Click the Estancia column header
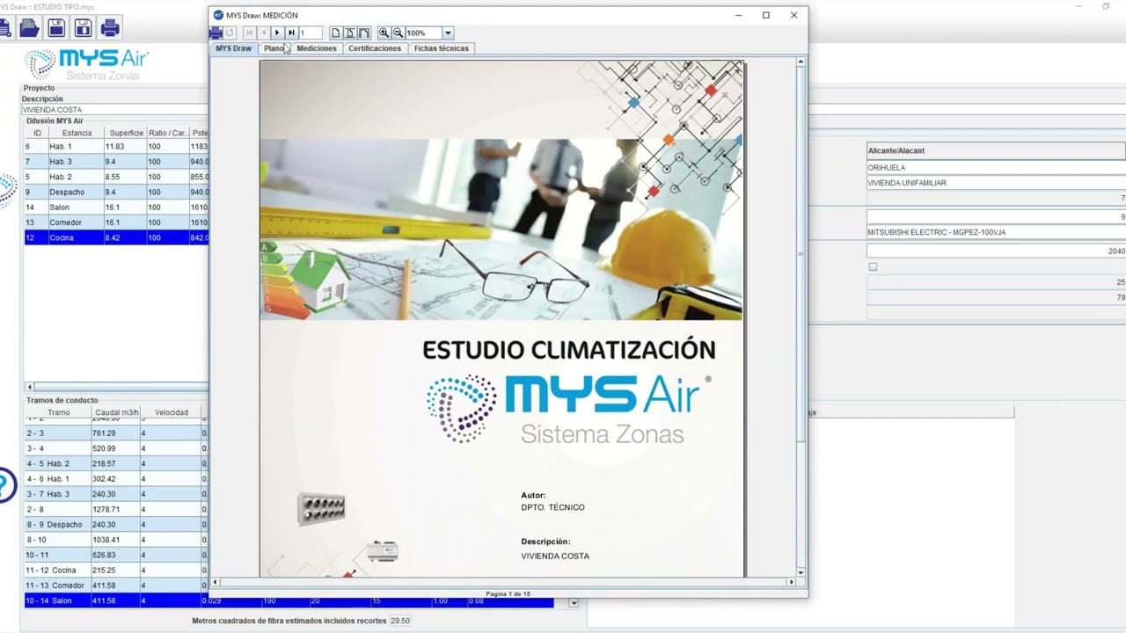 [x=77, y=133]
